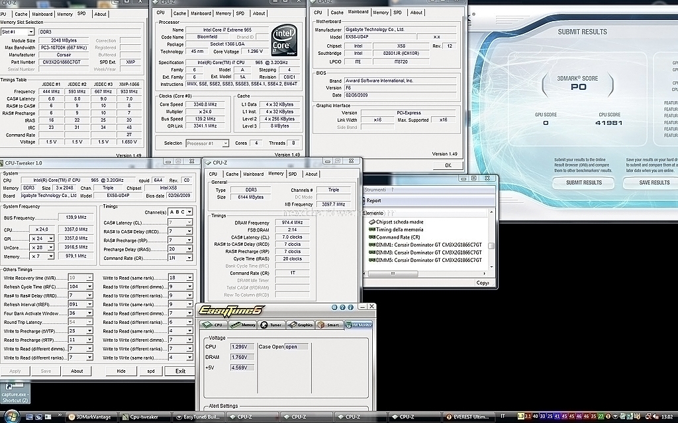Screen dimensions: 678x423
Task: Open the EasyTune6 info icon
Action: (x=351, y=307)
